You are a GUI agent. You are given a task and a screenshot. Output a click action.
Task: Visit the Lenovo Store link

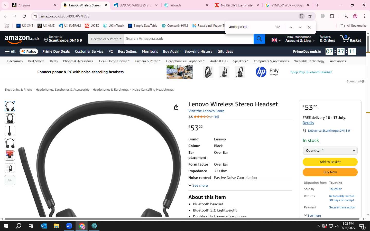pyautogui.click(x=206, y=111)
